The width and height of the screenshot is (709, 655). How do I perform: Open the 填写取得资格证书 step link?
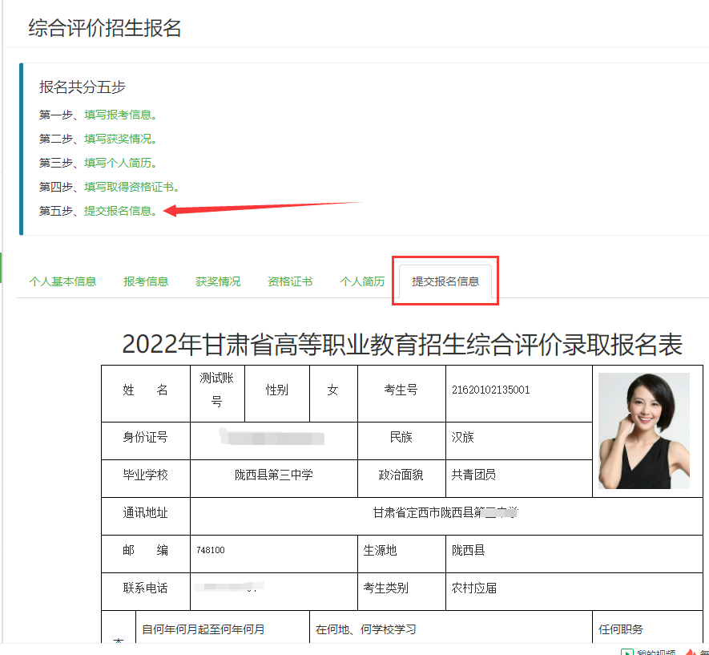click(130, 187)
